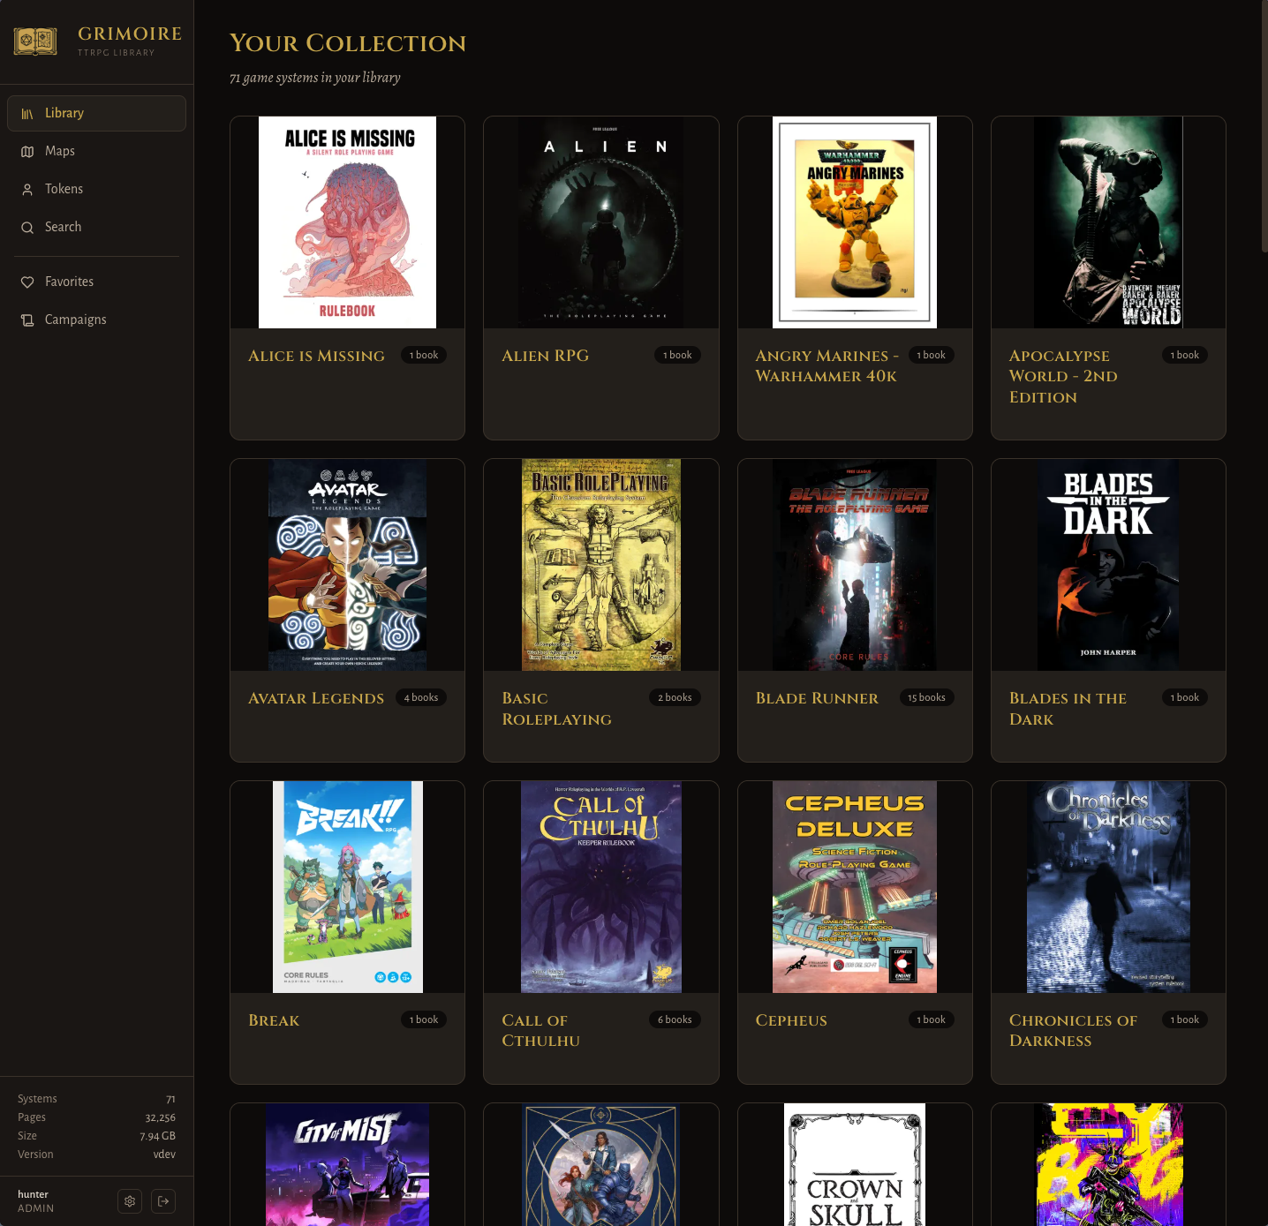This screenshot has height=1226, width=1268.
Task: Click the Search magnifier icon
Action: tap(27, 228)
